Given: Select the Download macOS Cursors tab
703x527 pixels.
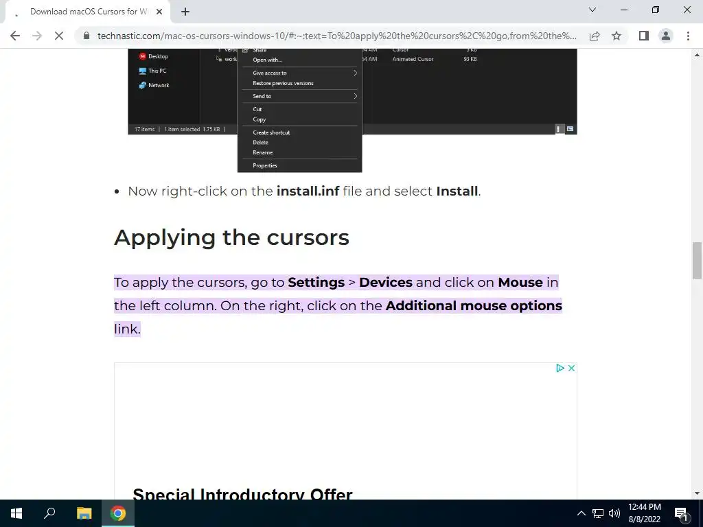Looking at the screenshot, I should tap(87, 12).
